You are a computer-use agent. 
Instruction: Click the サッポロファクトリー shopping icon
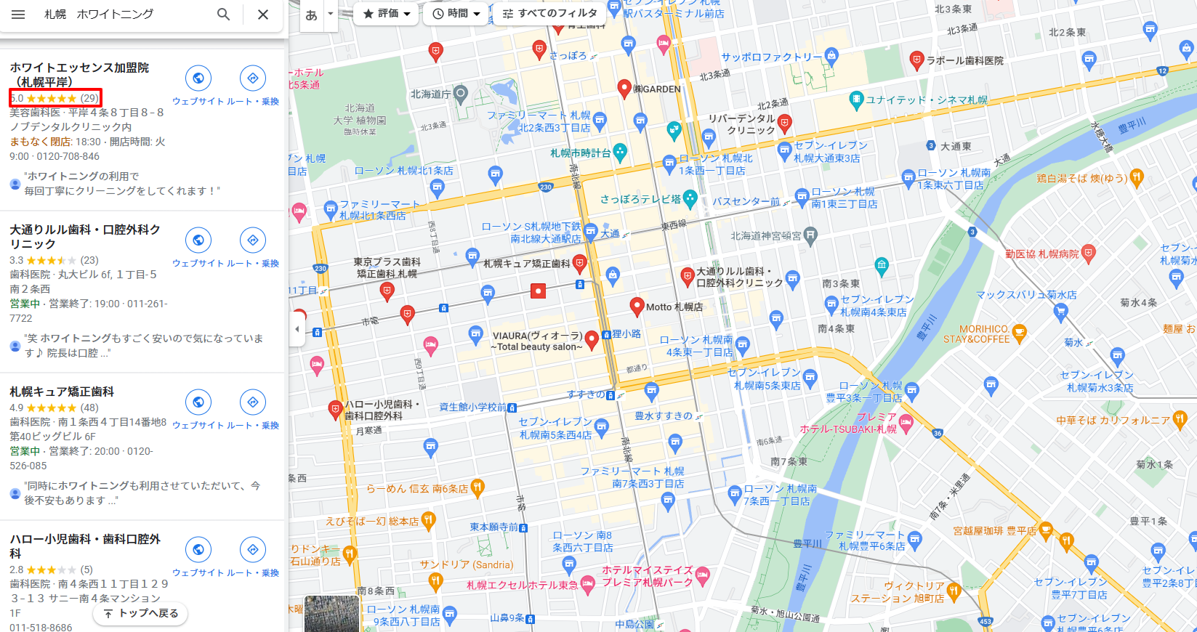coord(831,55)
